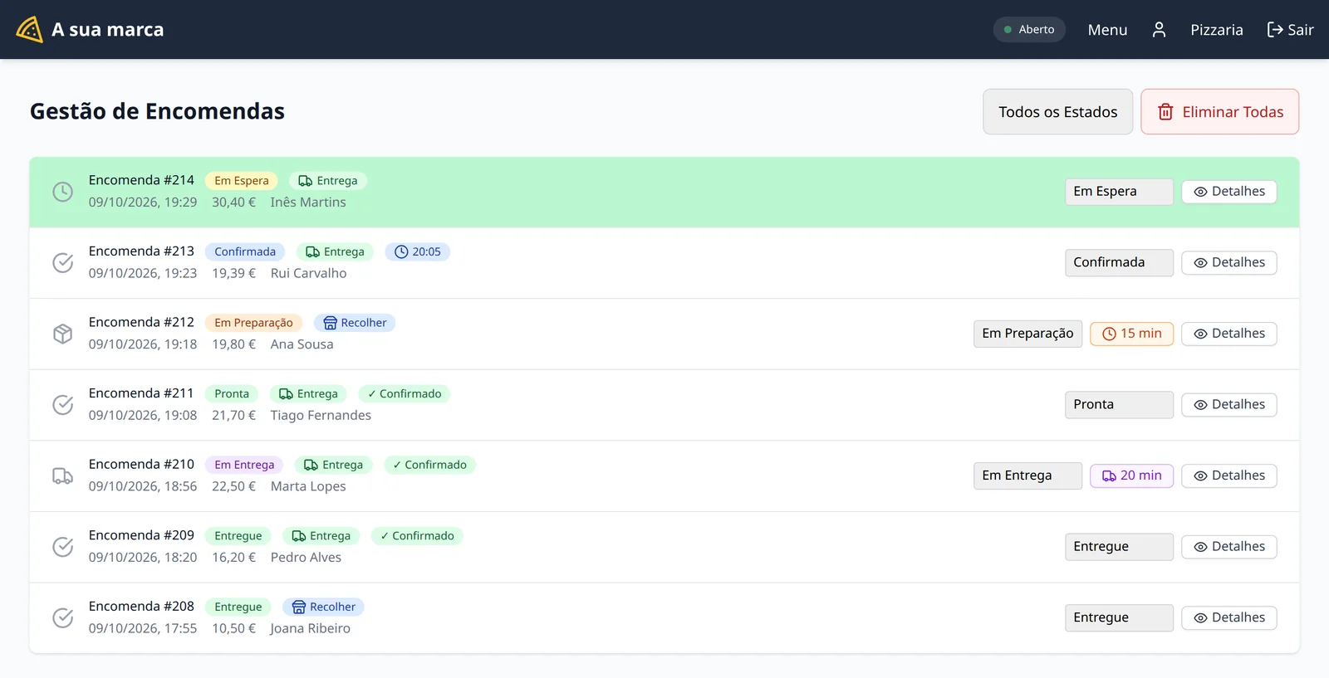The width and height of the screenshot is (1329, 678).
Task: Open the Entregue status dropdown for #209
Action: [1119, 547]
